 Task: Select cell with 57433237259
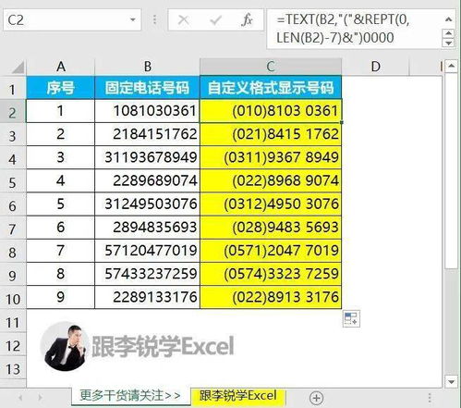point(148,274)
